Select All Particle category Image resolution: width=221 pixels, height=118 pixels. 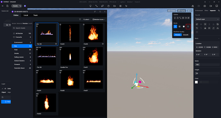pyautogui.click(x=22, y=33)
